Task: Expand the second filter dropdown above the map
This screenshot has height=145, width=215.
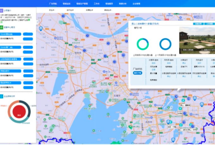Action: click(x=70, y=10)
